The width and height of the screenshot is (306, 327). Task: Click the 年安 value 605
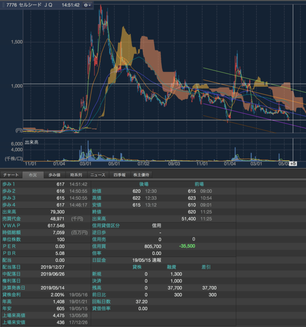point(60,309)
